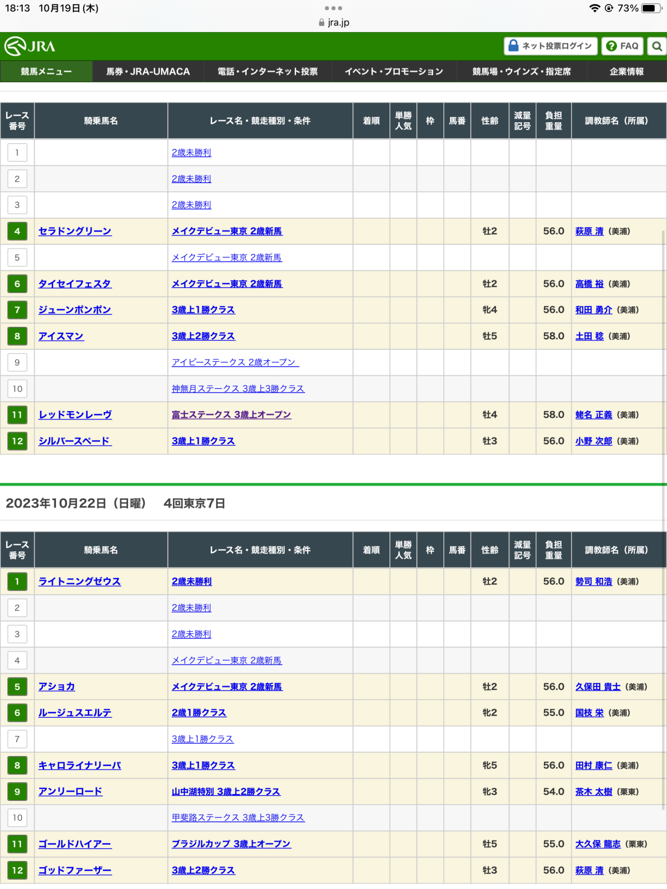Open horse セラドングリーン link
The image size is (667, 889).
(x=75, y=231)
